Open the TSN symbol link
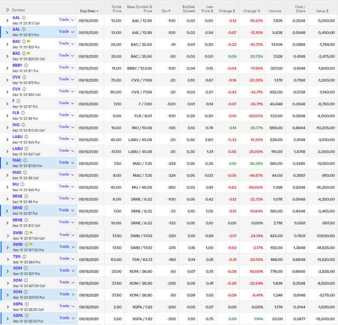Image resolution: width=338 pixels, height=325 pixels. tap(16, 257)
